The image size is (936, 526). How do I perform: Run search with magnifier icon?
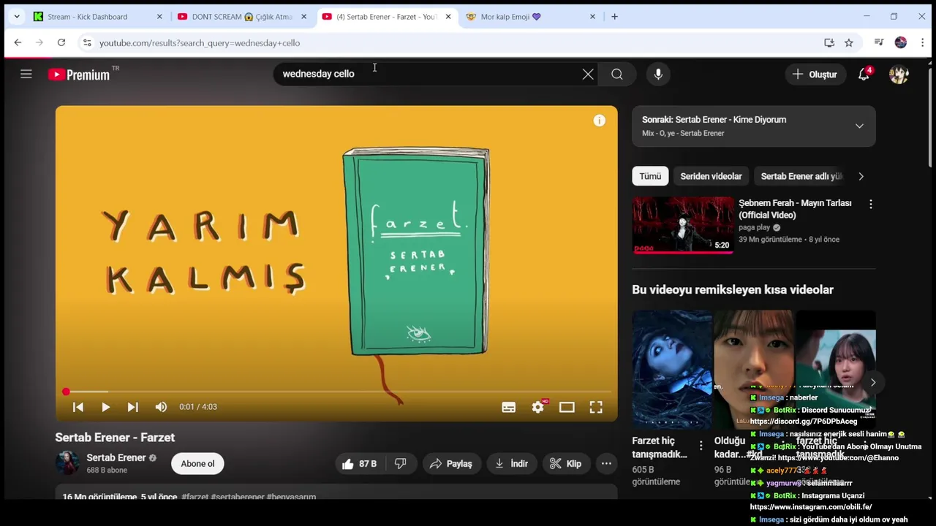coord(617,74)
